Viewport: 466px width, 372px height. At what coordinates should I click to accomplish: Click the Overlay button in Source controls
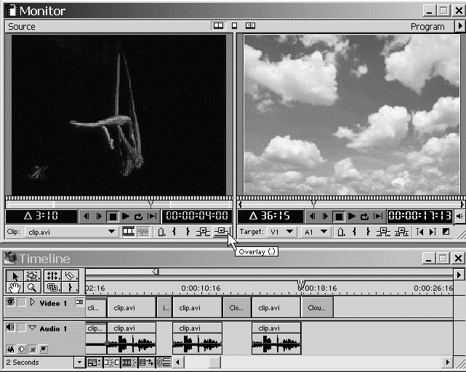tap(221, 232)
